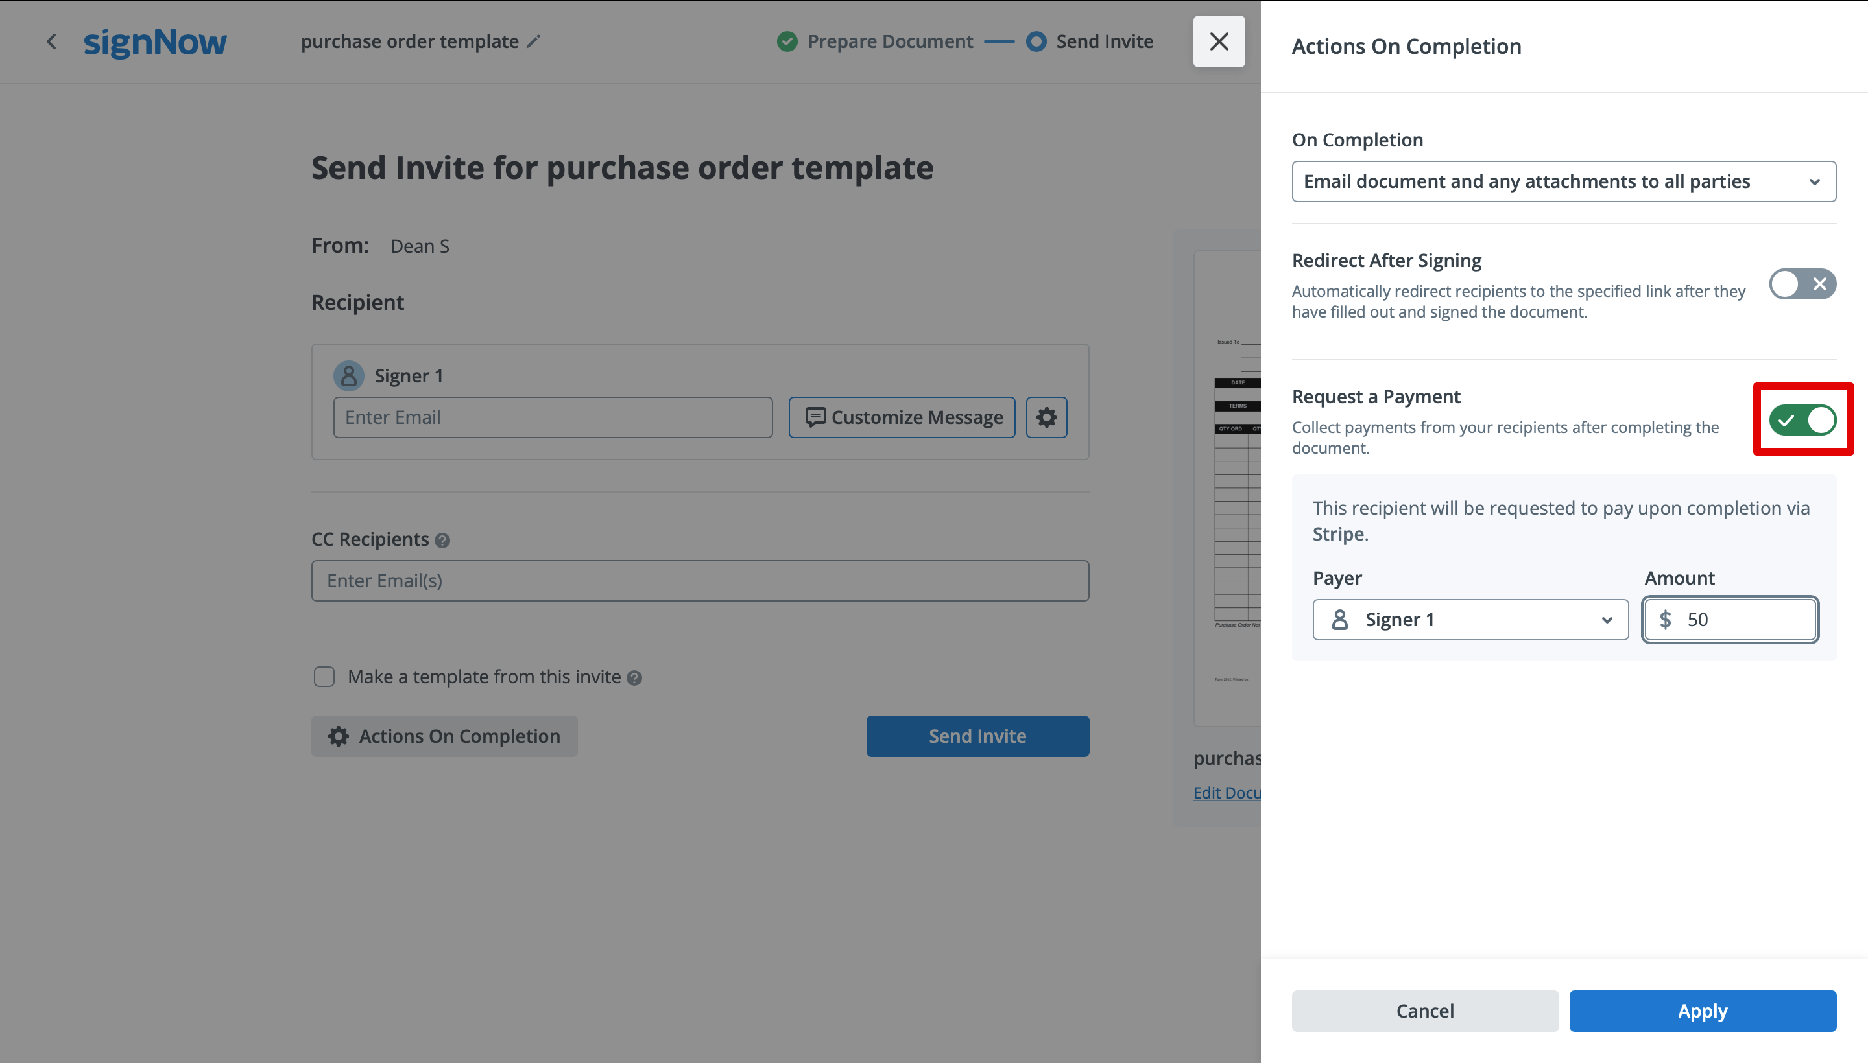Expand the Payer Signer 1 dropdown
1868x1063 pixels.
tap(1470, 620)
